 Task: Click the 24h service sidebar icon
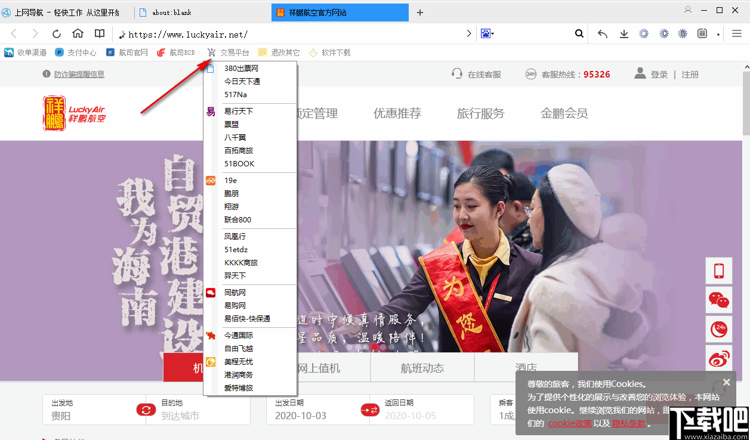[x=719, y=329]
